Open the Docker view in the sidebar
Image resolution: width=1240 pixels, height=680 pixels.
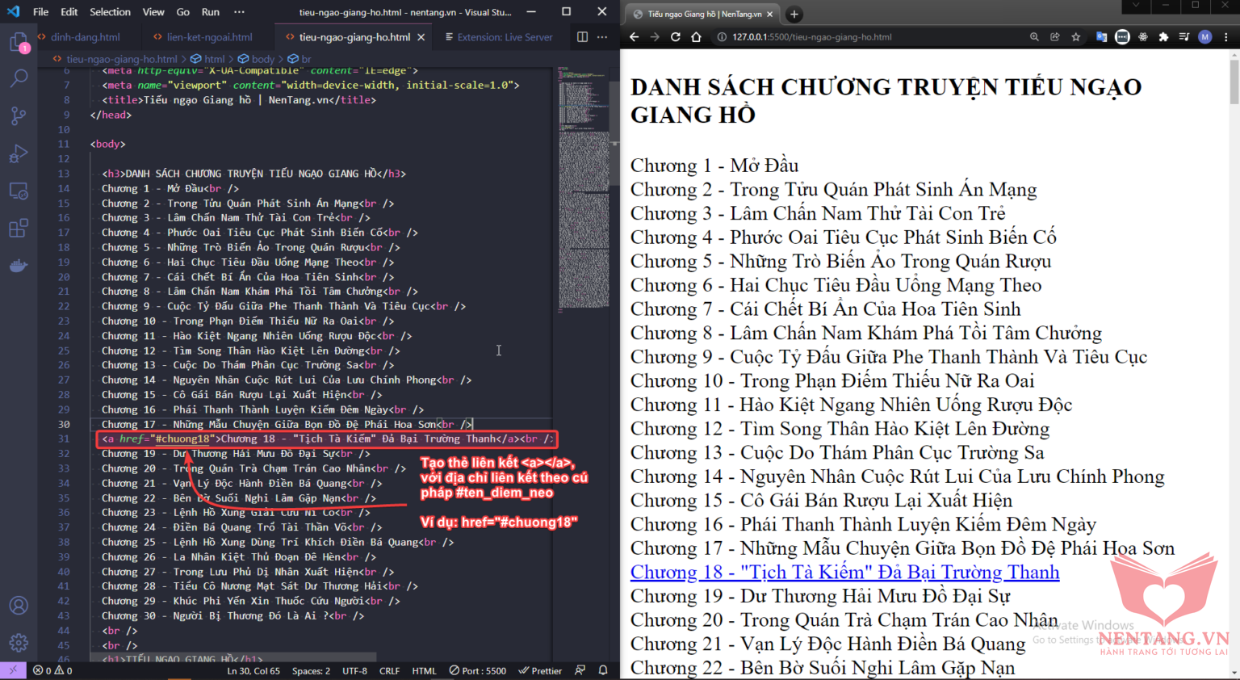click(18, 266)
